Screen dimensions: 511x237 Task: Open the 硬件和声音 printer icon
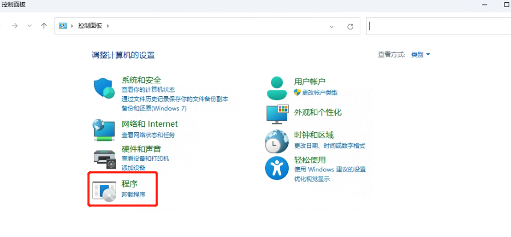click(x=104, y=160)
